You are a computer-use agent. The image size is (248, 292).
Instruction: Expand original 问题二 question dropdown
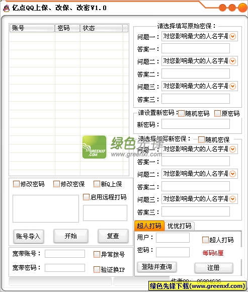pos(233,61)
